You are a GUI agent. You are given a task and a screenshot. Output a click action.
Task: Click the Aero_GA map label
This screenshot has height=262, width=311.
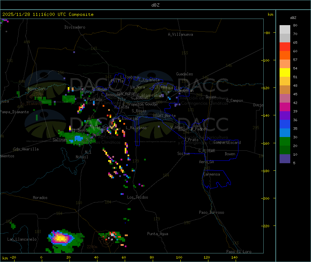(x=207, y=162)
